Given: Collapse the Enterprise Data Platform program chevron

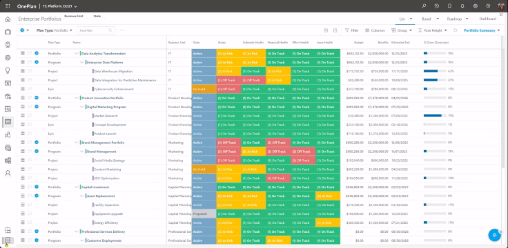Looking at the screenshot, I should pyautogui.click(x=81, y=62).
